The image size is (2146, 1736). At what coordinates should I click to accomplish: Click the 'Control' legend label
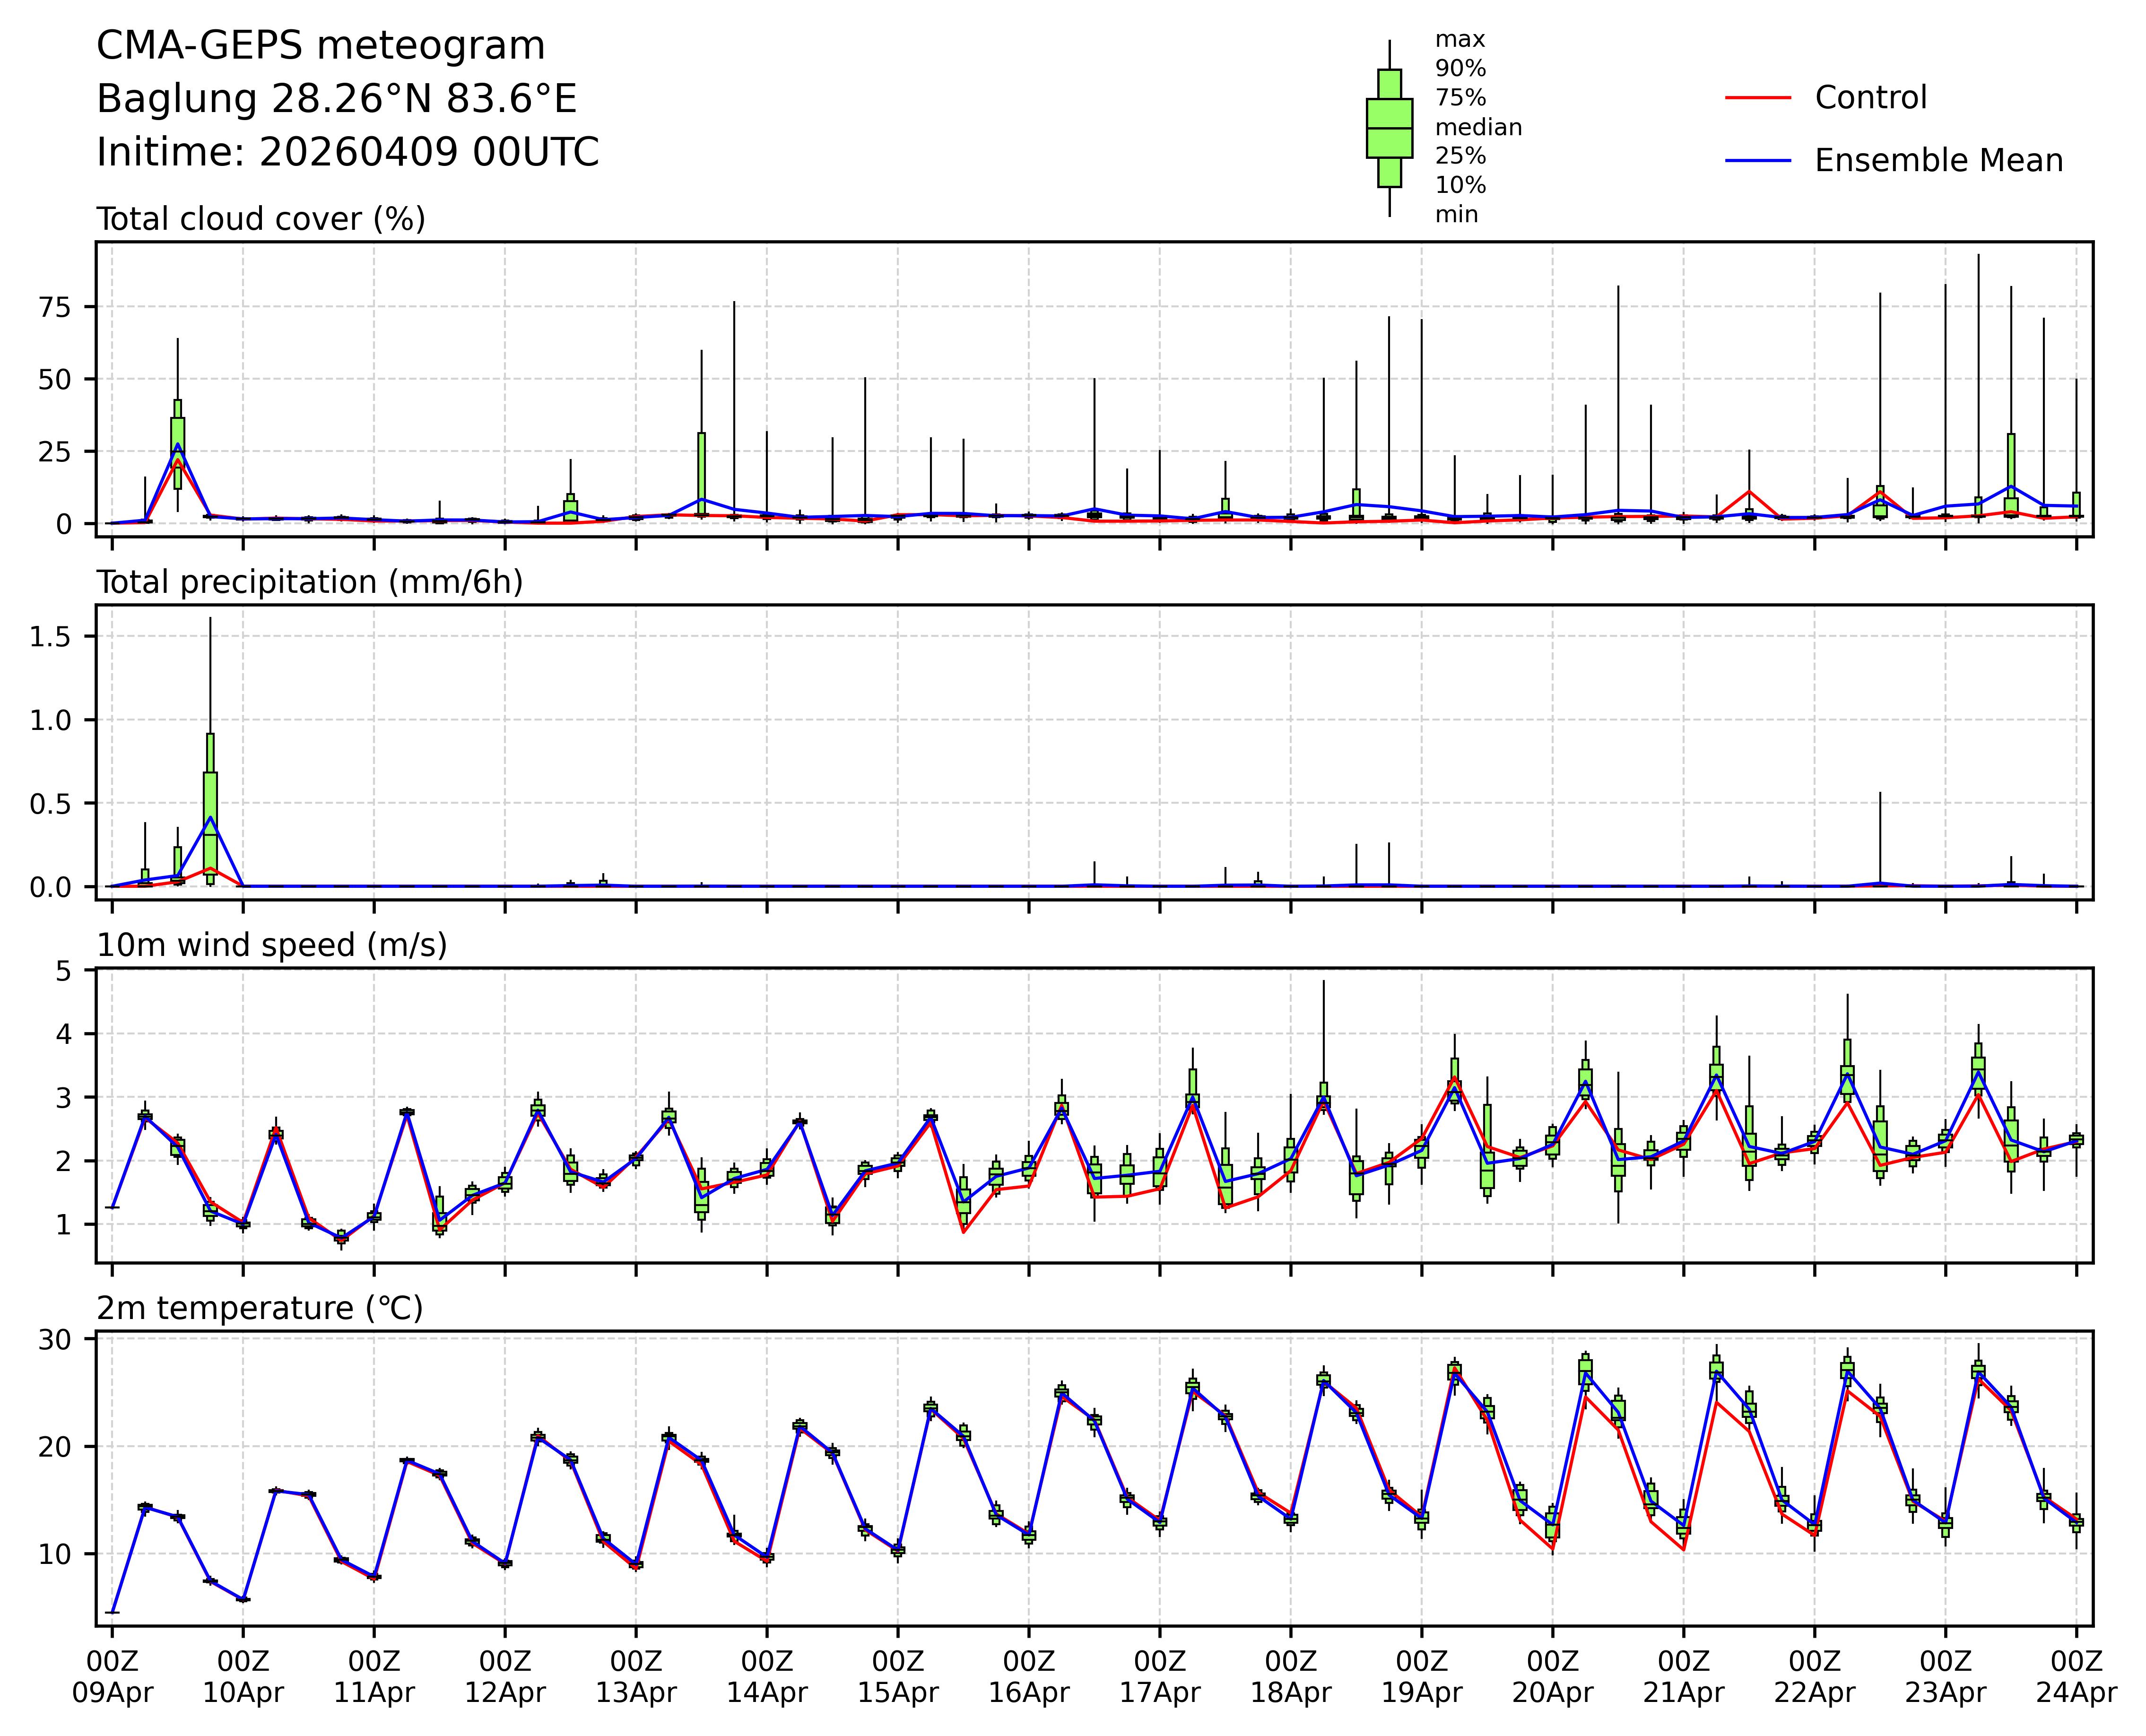pos(1870,98)
